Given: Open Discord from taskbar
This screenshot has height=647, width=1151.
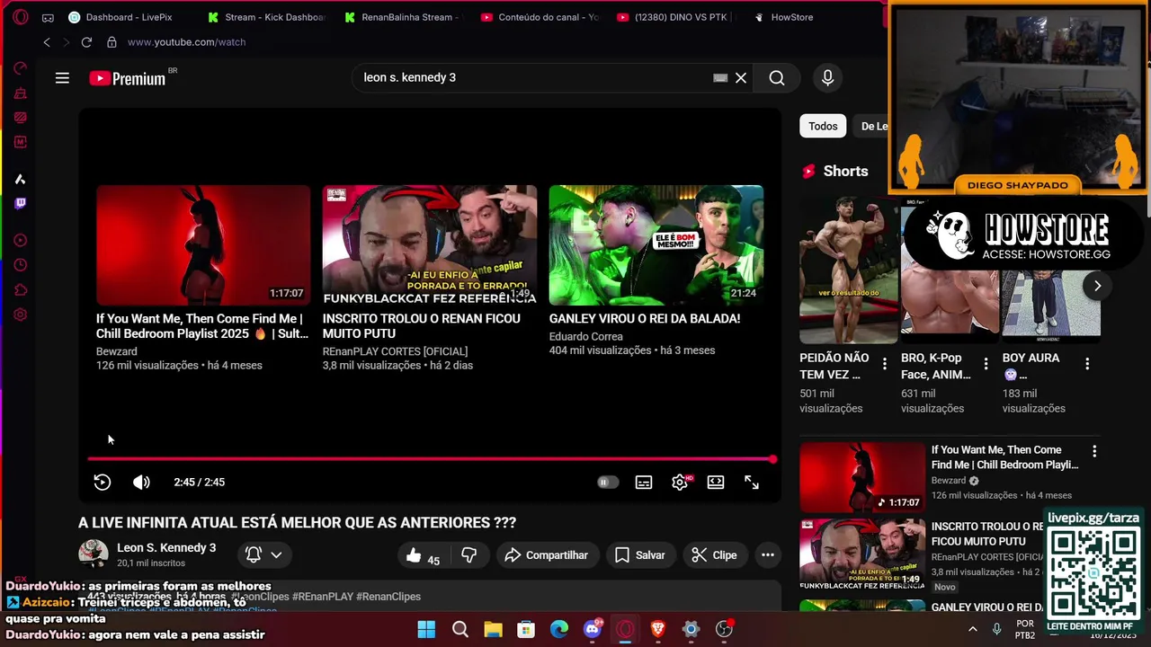Looking at the screenshot, I should point(592,629).
